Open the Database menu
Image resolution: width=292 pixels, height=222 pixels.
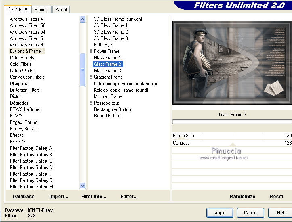tap(23, 197)
